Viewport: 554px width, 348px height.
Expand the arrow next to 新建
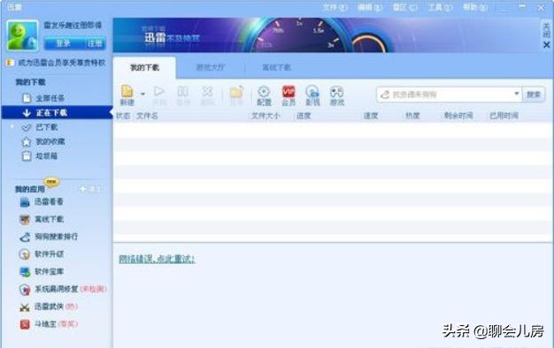(142, 94)
